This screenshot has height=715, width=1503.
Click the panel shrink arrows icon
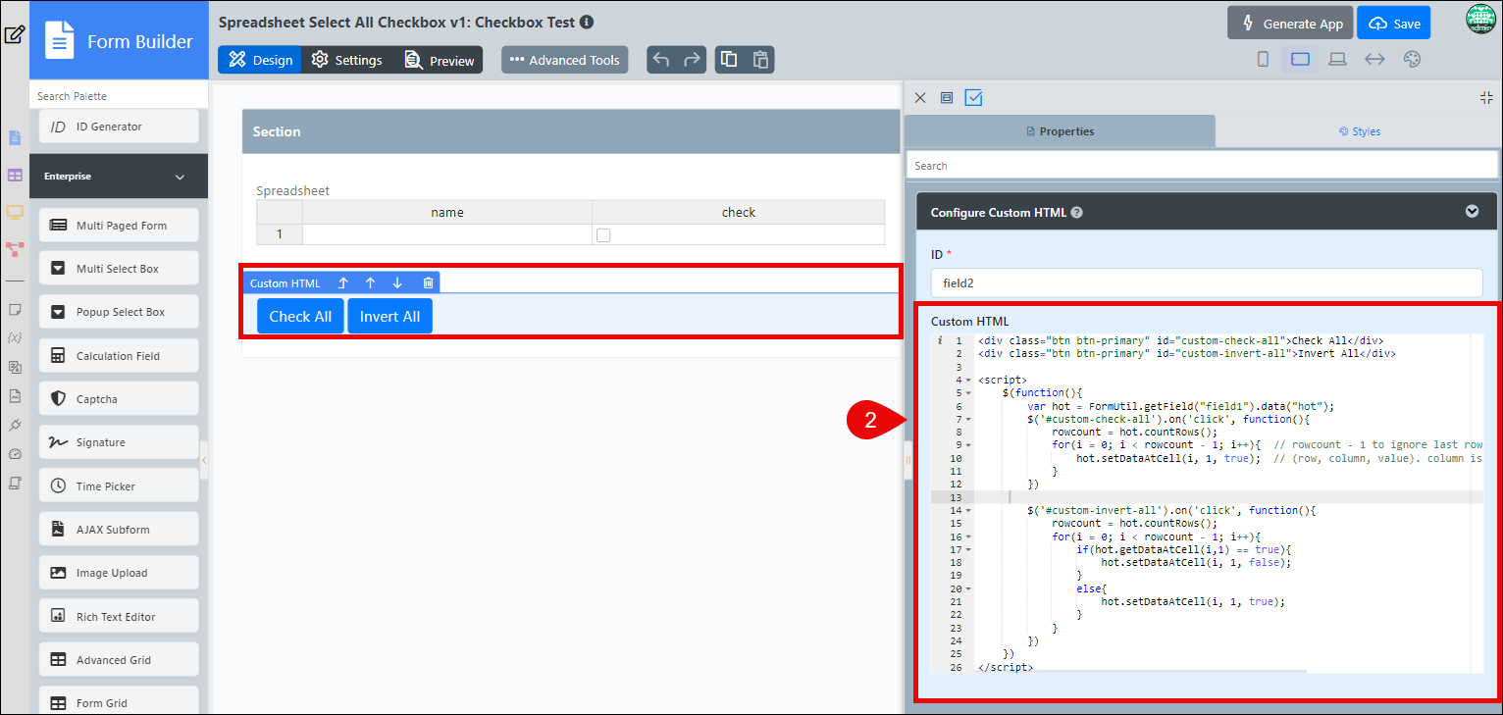pyautogui.click(x=1485, y=97)
